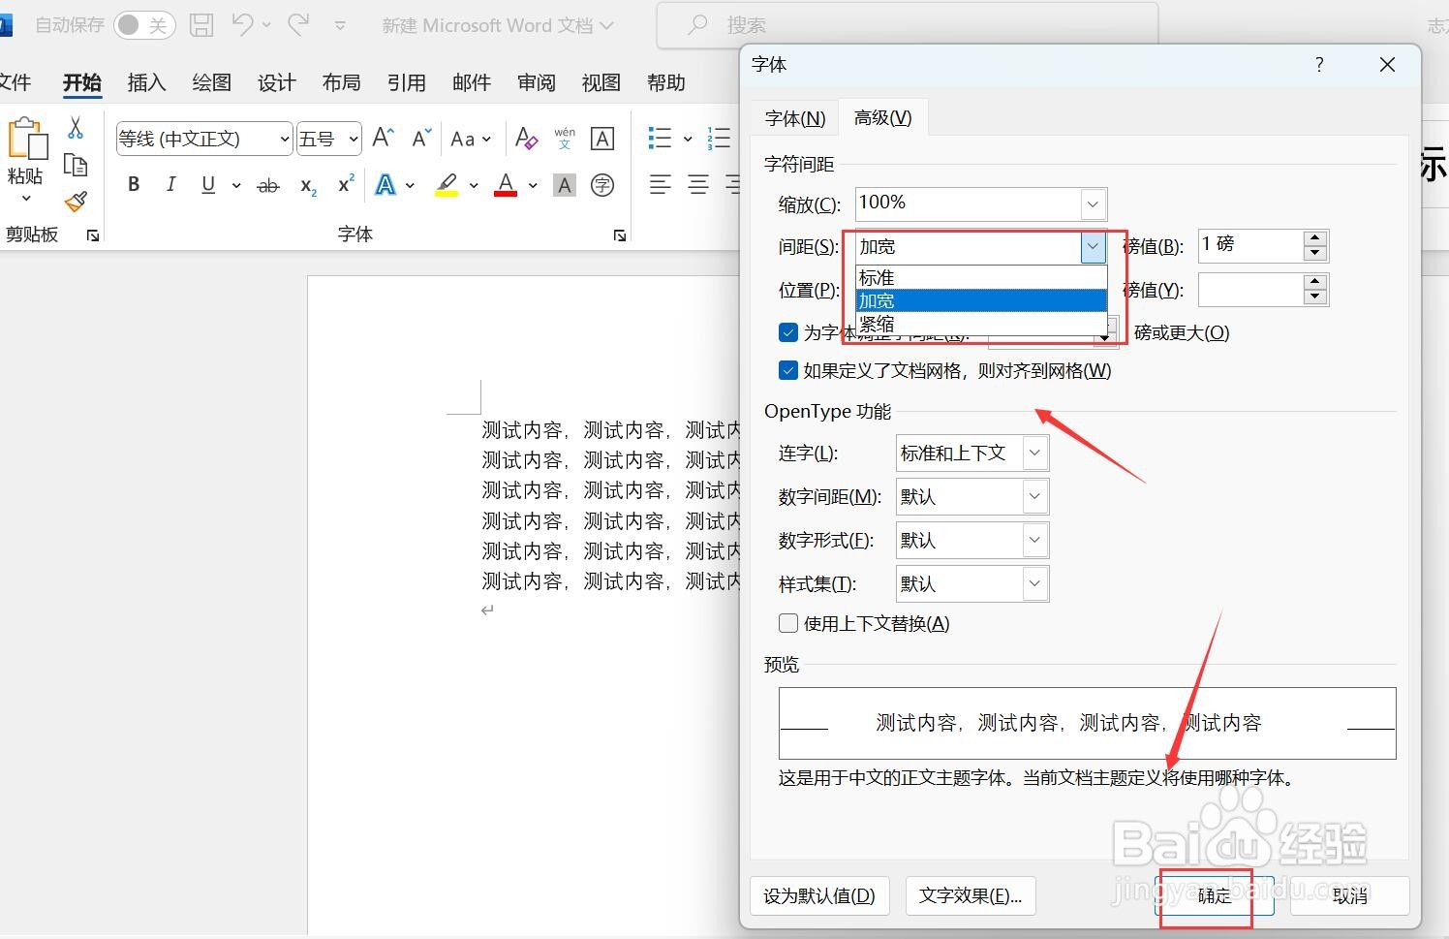Apply superscript formatting
Screen dimensions: 1449x939
click(x=344, y=185)
